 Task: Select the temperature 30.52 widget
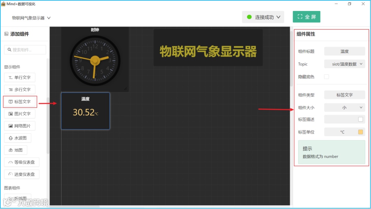point(86,111)
